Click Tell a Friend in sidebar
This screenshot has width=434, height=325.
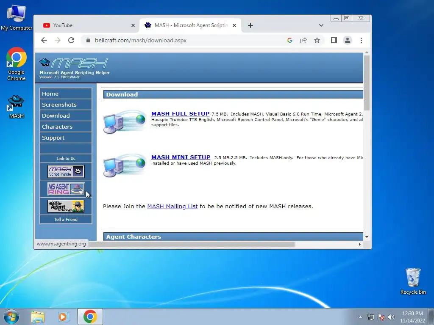[x=66, y=220]
